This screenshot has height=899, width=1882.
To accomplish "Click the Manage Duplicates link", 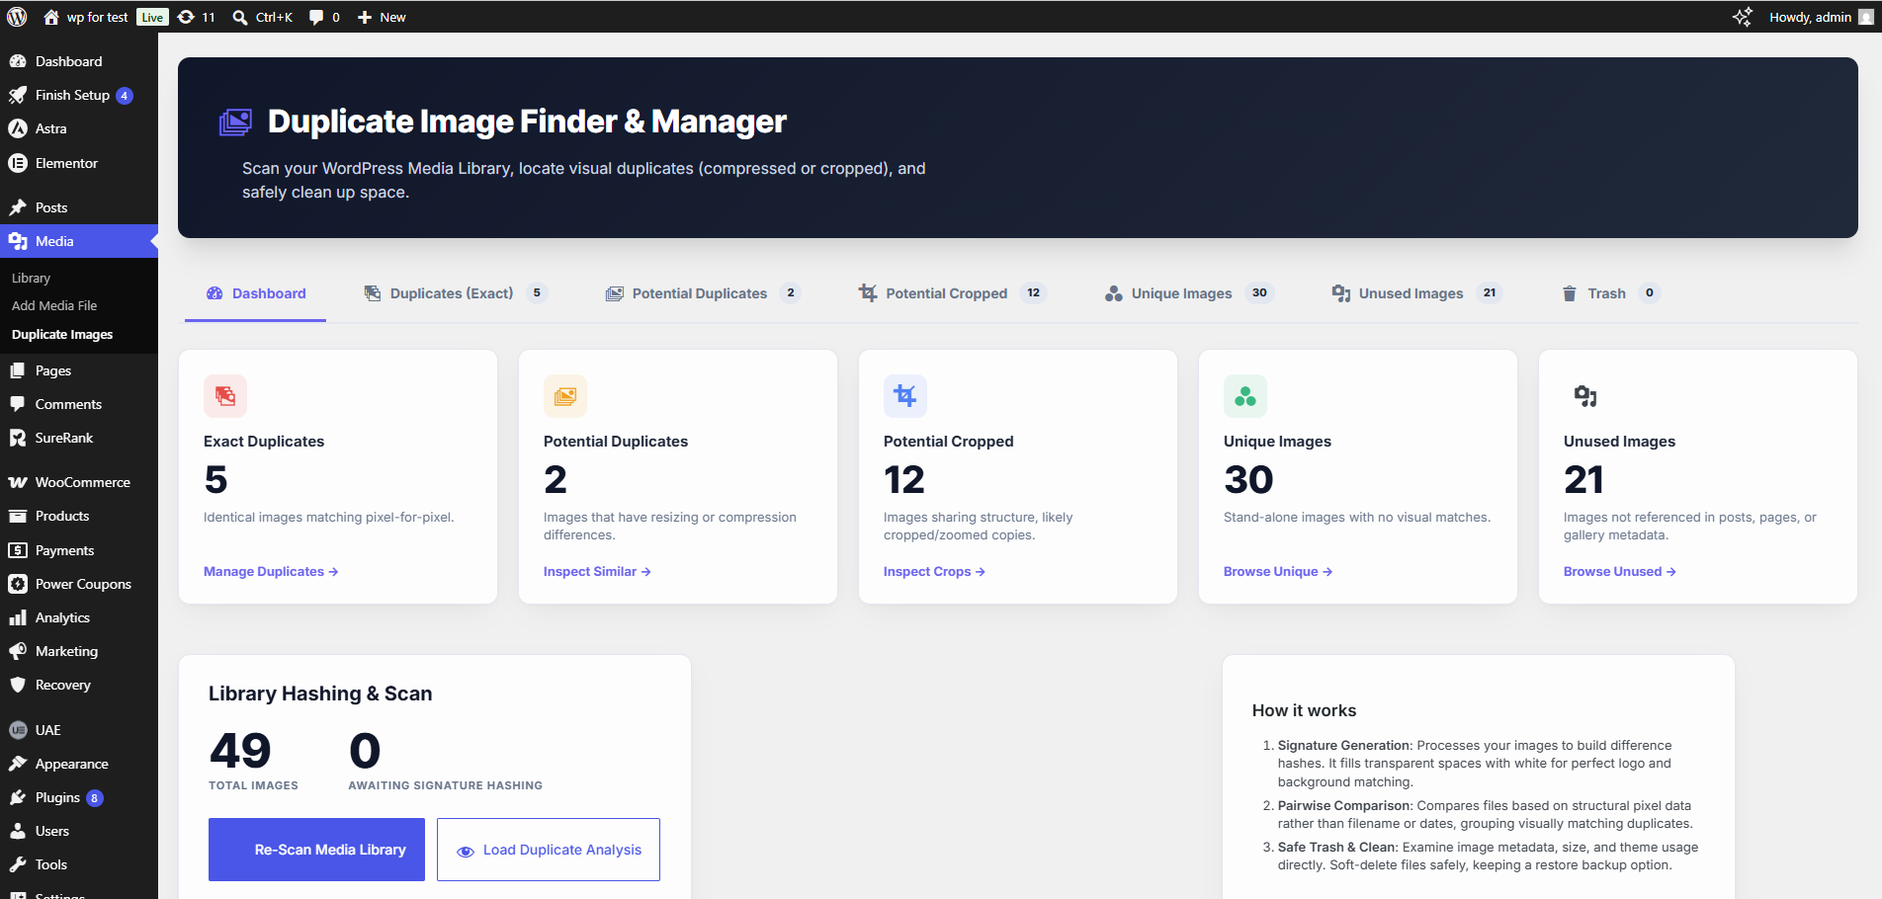I will (271, 572).
